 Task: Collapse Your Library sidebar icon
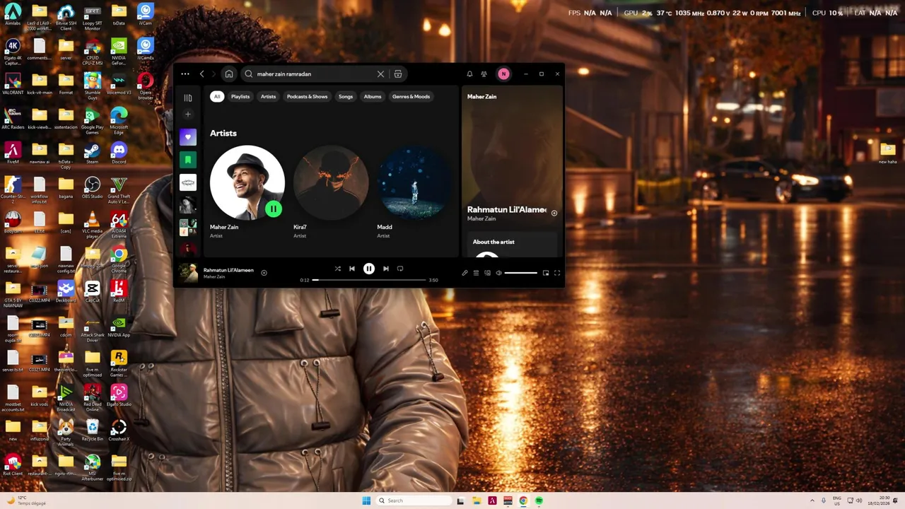187,98
